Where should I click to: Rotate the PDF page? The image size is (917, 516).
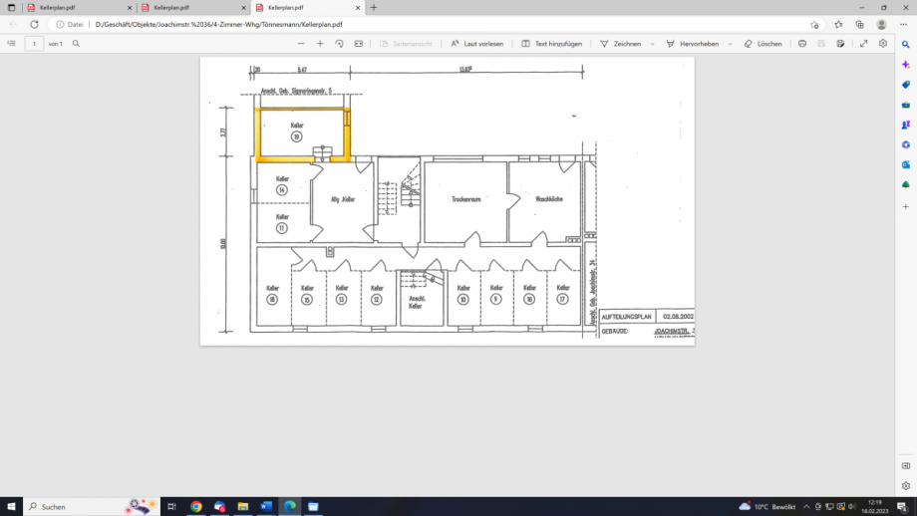(339, 44)
